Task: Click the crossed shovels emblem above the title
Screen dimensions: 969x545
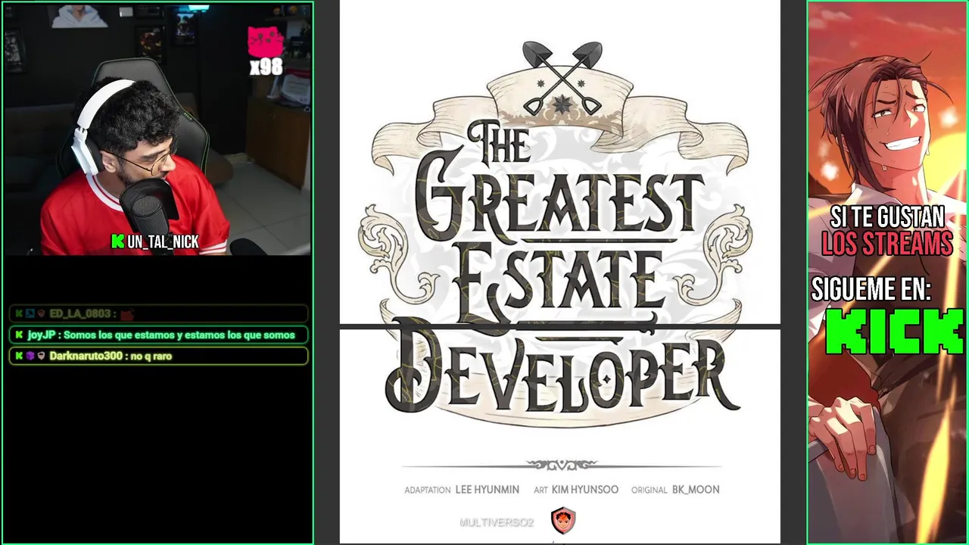Action: [562, 78]
